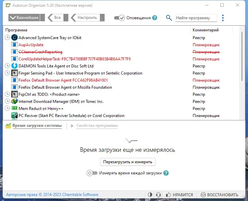Open the Chemtable Software copyright link
Screen dimensions: 248x201
click(52, 195)
